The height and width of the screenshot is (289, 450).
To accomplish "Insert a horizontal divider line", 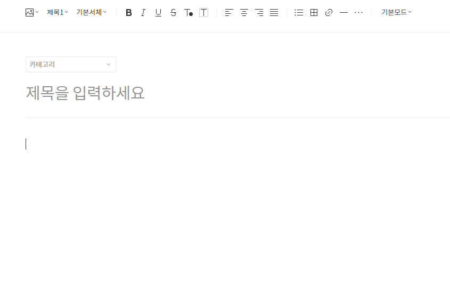I will [x=343, y=13].
